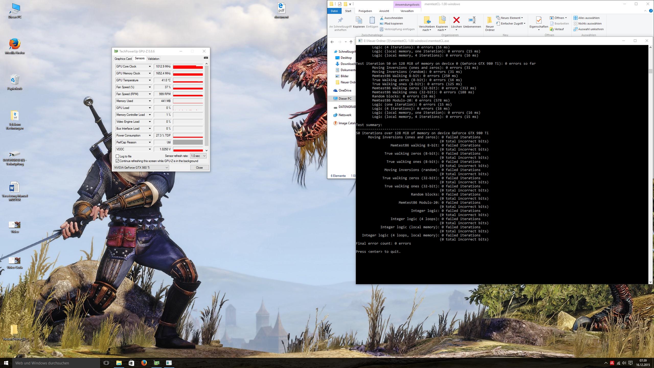Click the Eigenschaften properties icon
The width and height of the screenshot is (654, 368).
click(x=538, y=20)
